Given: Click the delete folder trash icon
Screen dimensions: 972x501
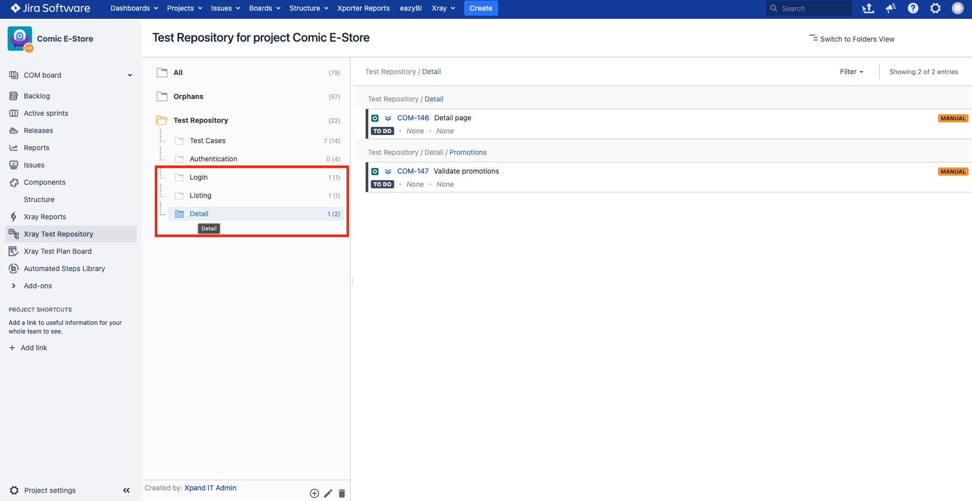Looking at the screenshot, I should coord(342,493).
